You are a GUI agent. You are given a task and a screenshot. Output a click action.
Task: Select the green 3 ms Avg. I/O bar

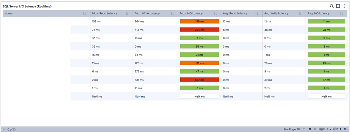pyautogui.click(x=327, y=46)
